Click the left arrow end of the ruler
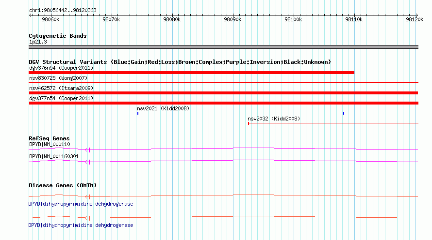The height and width of the screenshot is (240, 432). (30, 15)
